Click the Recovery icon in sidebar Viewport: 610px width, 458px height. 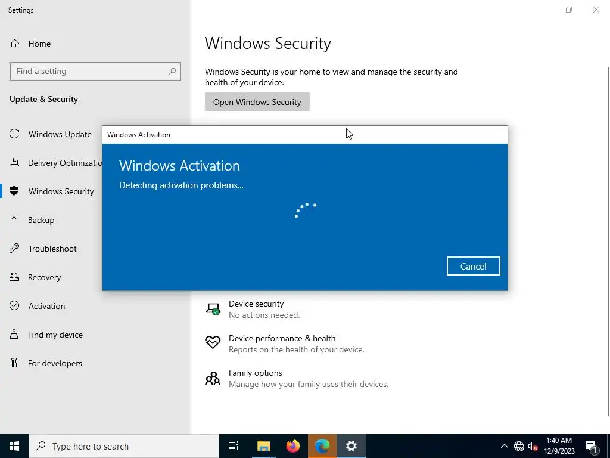(x=14, y=277)
